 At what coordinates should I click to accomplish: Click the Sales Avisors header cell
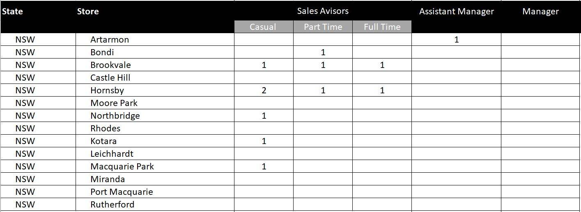[323, 11]
